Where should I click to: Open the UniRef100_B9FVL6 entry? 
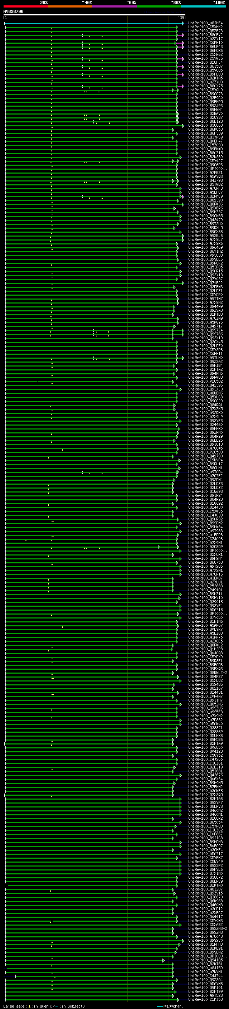(205, 869)
